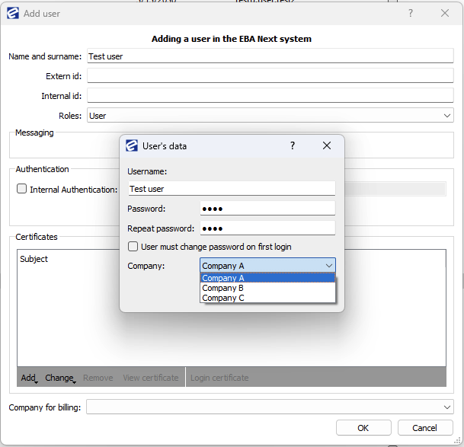Open the Change certificate menu
Viewport: 464px width, 447px height.
click(x=59, y=378)
